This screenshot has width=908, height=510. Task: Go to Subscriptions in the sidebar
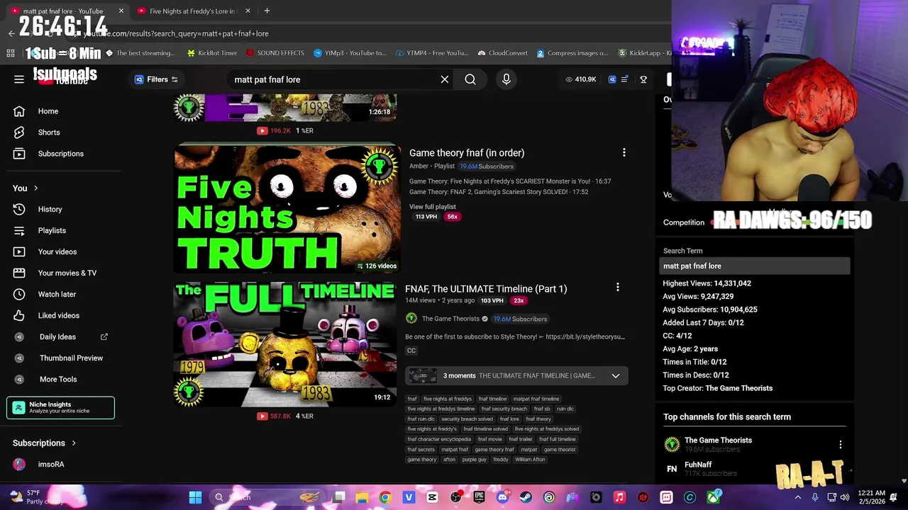[x=60, y=154]
